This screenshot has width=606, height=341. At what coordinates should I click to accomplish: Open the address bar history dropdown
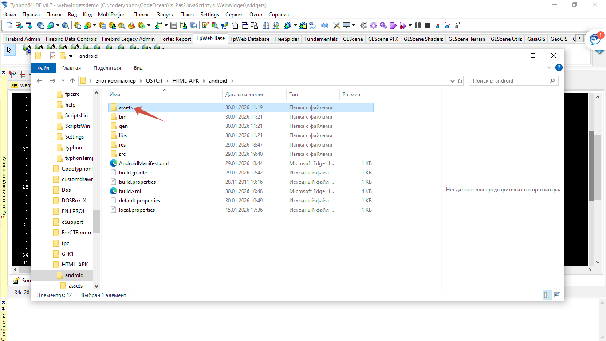pyautogui.click(x=453, y=81)
